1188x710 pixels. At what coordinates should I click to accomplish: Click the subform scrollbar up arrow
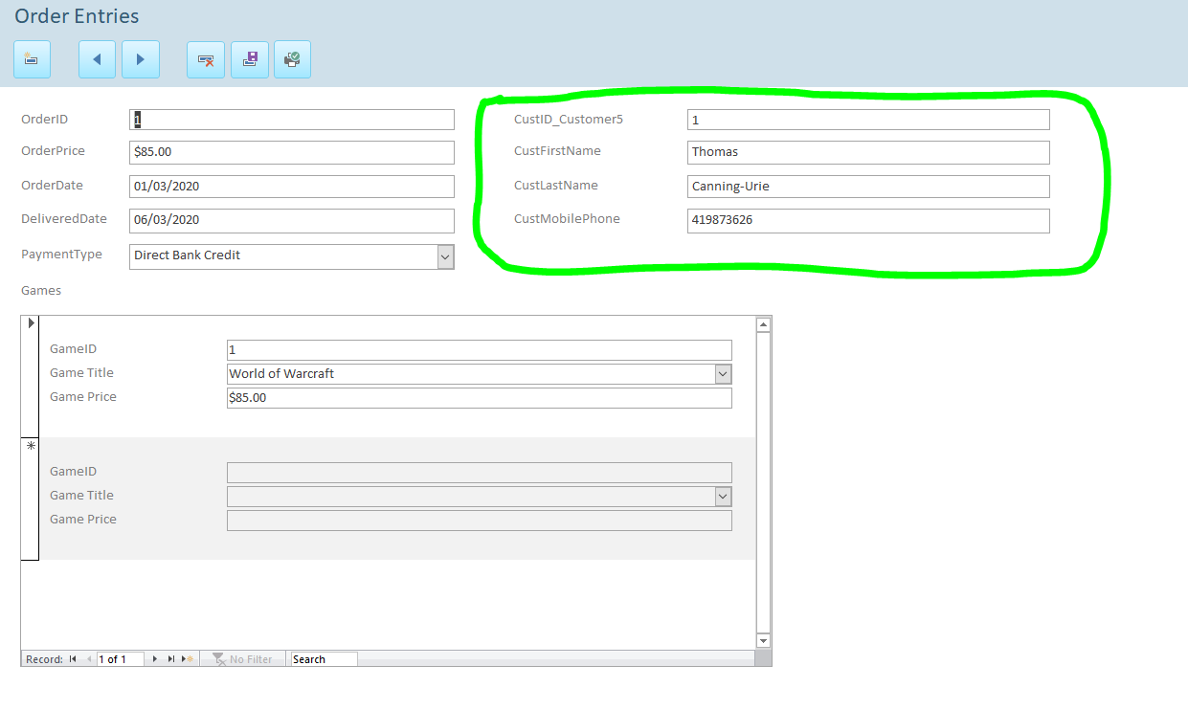(x=763, y=324)
